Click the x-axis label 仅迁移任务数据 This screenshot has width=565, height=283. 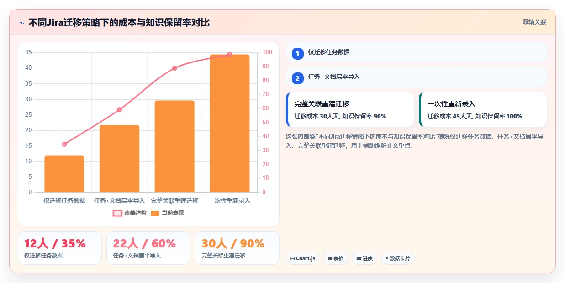coord(64,201)
